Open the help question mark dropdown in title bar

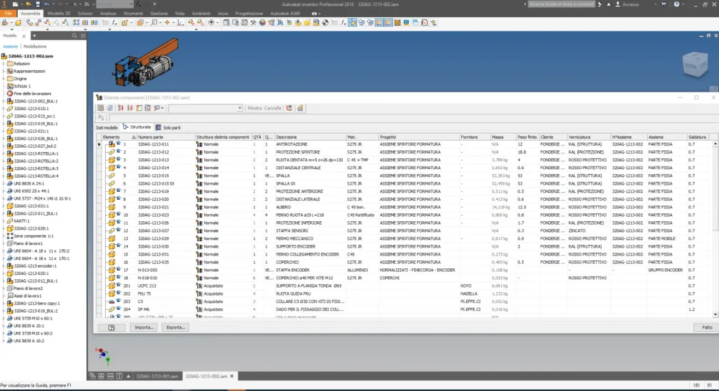point(683,4)
